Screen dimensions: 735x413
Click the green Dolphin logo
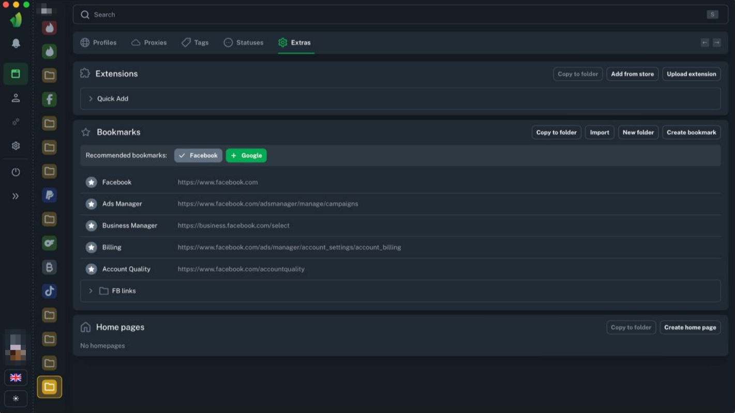(x=16, y=20)
